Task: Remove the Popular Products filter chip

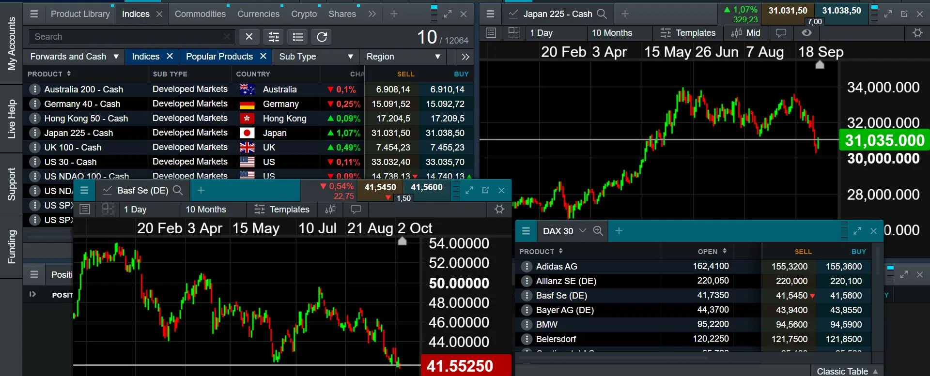Action: click(263, 56)
